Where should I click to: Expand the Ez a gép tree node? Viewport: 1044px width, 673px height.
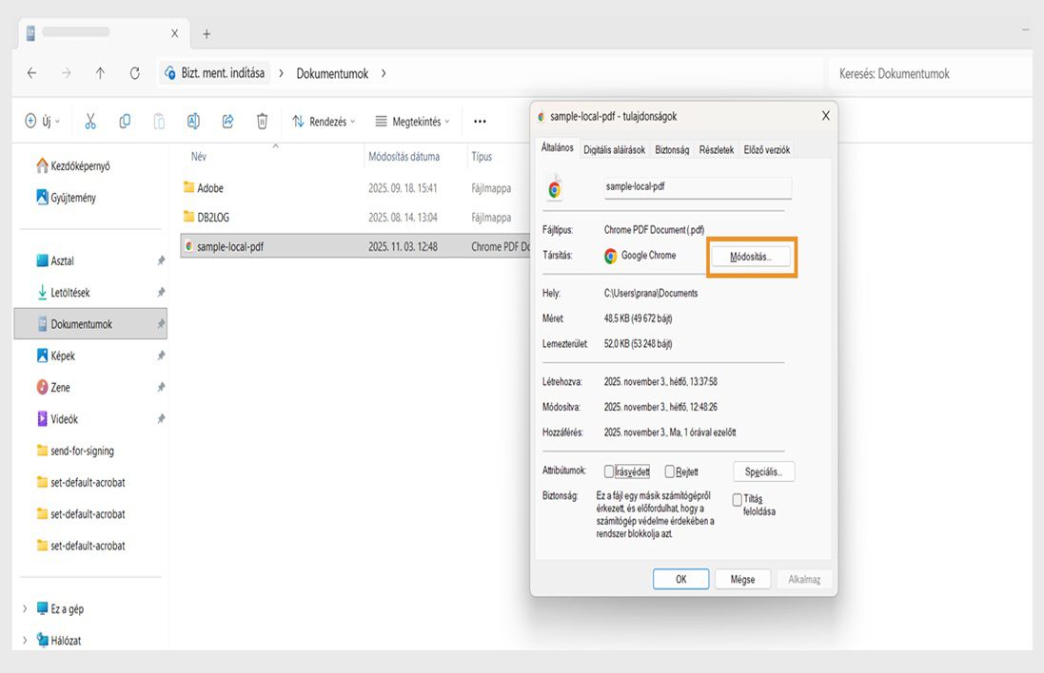pos(25,608)
